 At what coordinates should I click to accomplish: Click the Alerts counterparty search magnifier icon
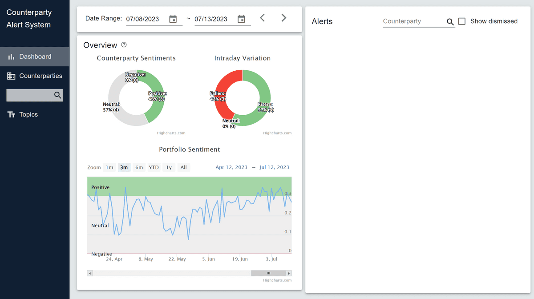click(x=450, y=22)
